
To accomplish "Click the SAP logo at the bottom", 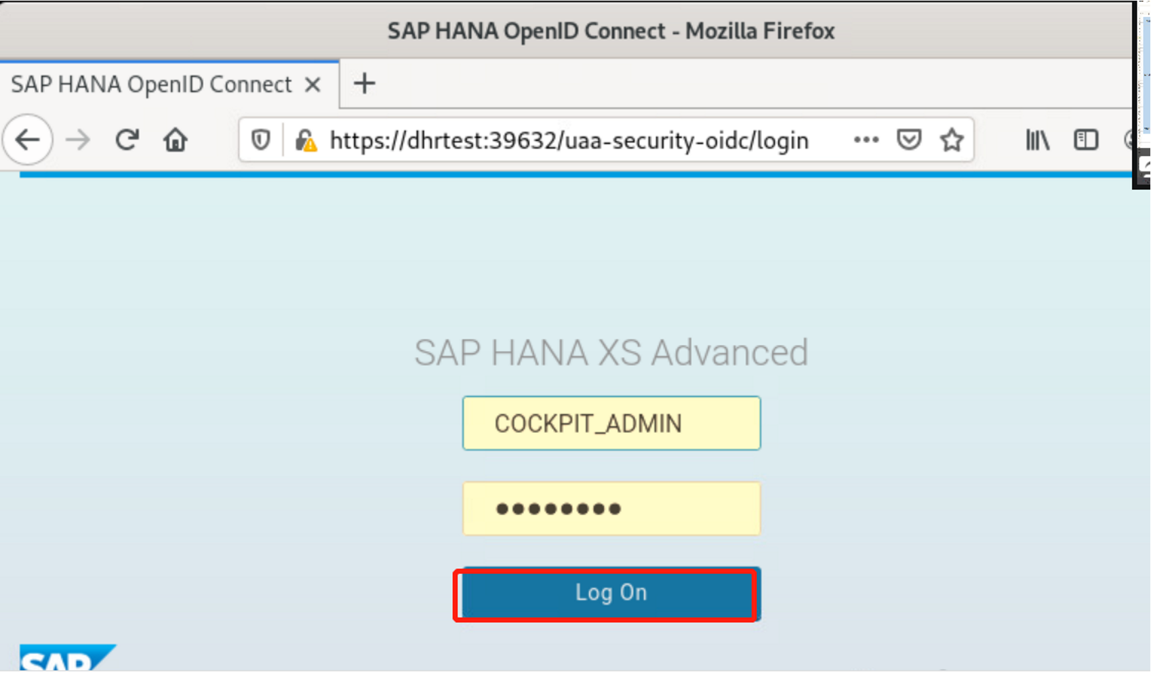I will point(61,659).
